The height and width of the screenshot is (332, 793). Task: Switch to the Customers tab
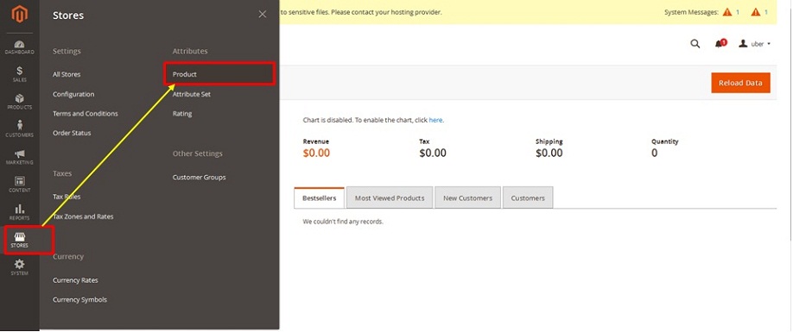tap(528, 197)
